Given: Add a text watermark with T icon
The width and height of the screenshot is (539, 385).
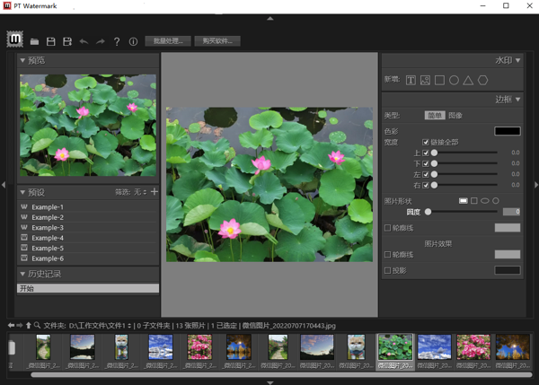Looking at the screenshot, I should coord(411,80).
